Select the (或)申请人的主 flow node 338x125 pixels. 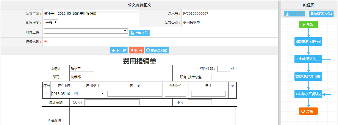click(x=308, y=59)
